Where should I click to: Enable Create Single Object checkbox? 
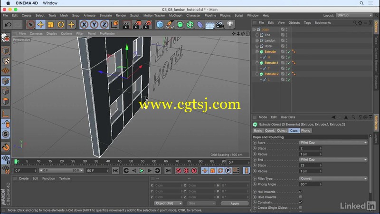301,208
